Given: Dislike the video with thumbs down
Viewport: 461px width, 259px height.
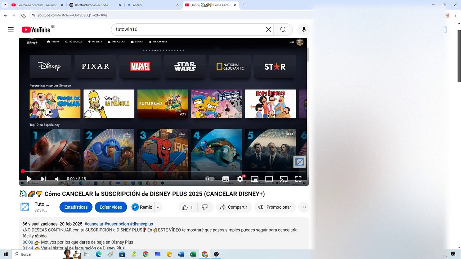Looking at the screenshot, I should pyautogui.click(x=205, y=207).
